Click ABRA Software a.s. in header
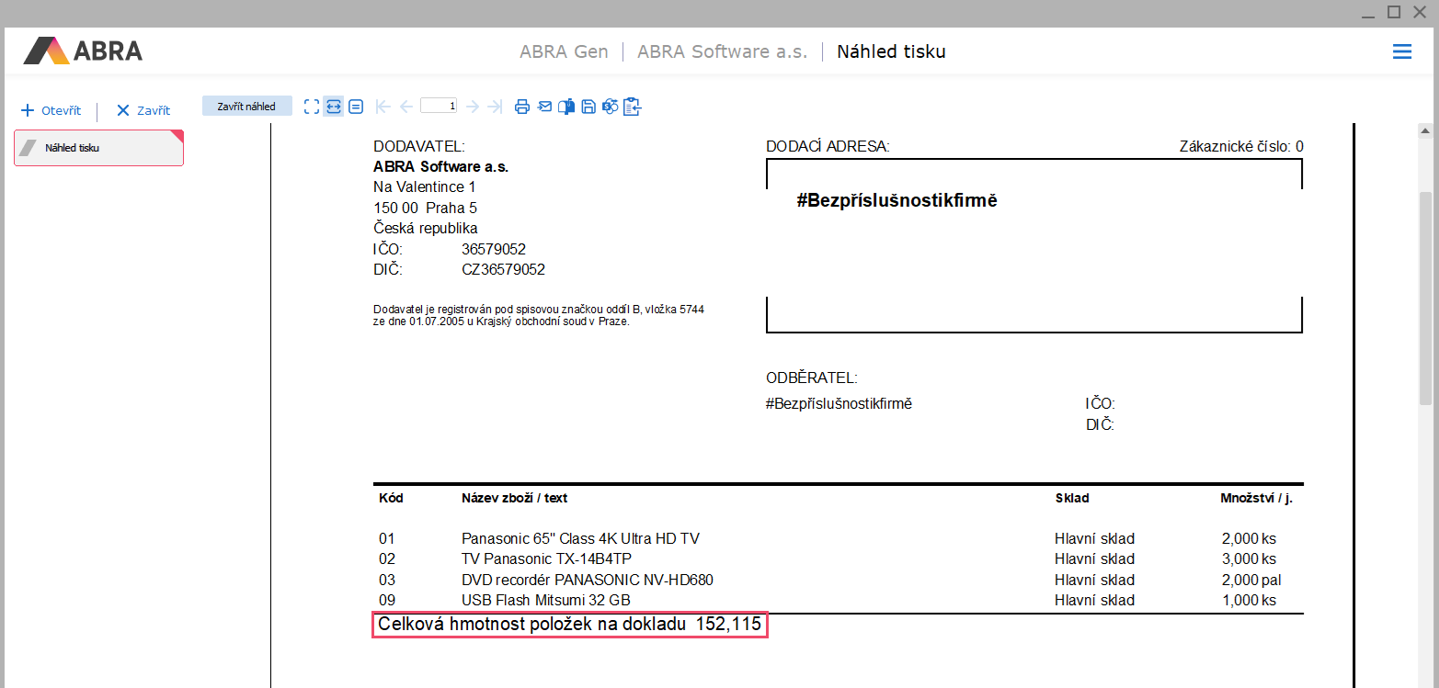This screenshot has height=688, width=1439. [x=722, y=51]
